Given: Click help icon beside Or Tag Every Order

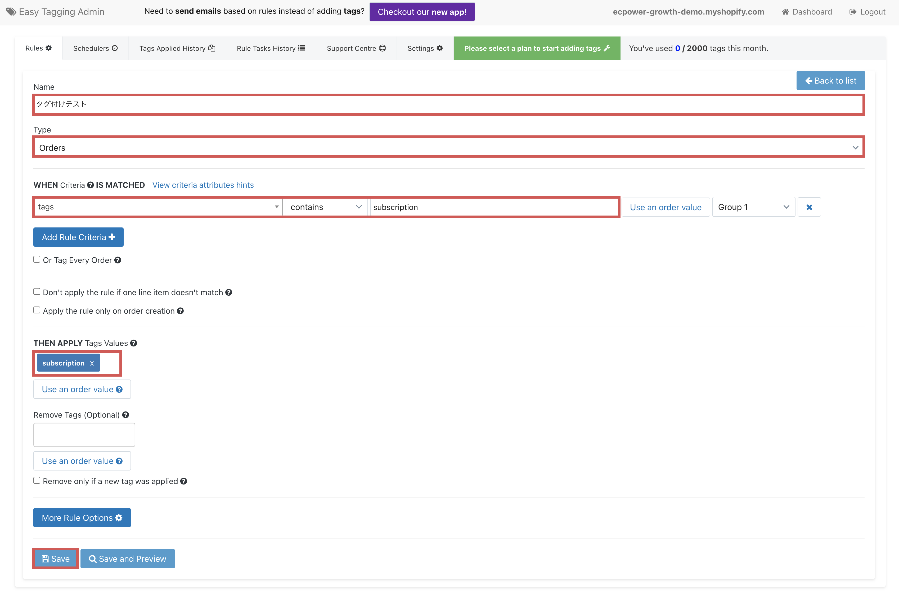Looking at the screenshot, I should (118, 260).
